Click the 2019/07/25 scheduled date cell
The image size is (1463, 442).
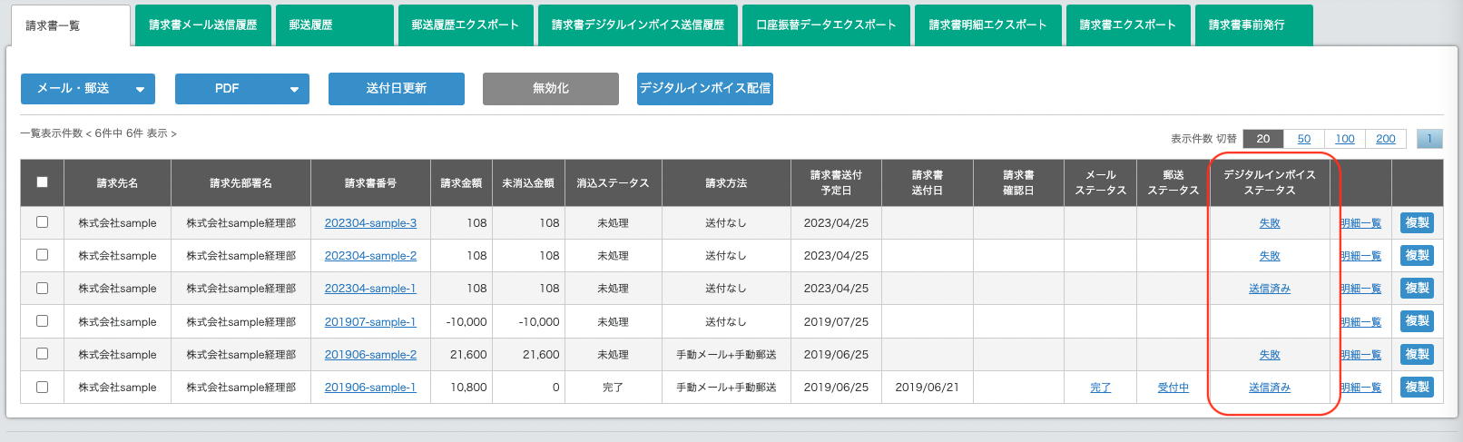click(x=836, y=322)
